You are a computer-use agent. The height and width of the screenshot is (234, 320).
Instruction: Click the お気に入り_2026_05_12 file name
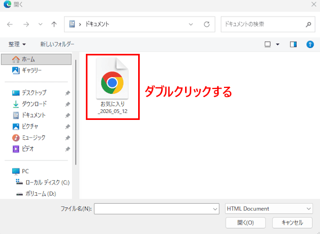click(113, 108)
